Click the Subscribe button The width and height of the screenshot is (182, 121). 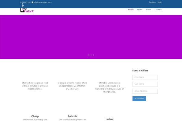139,99
